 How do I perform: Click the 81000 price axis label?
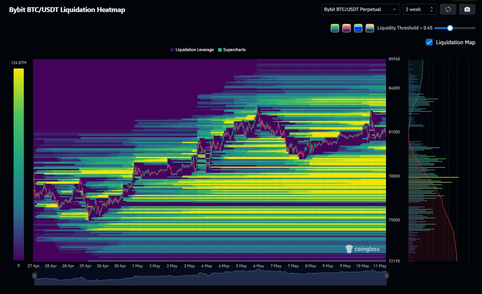coord(394,132)
